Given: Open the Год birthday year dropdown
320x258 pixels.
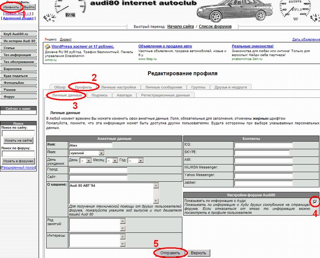Looking at the screenshot, I should 136,161.
